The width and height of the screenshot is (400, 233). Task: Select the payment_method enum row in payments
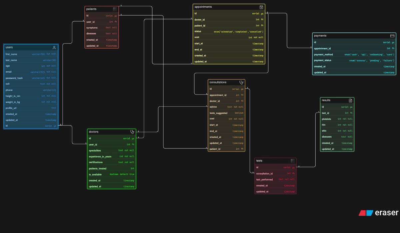click(353, 54)
